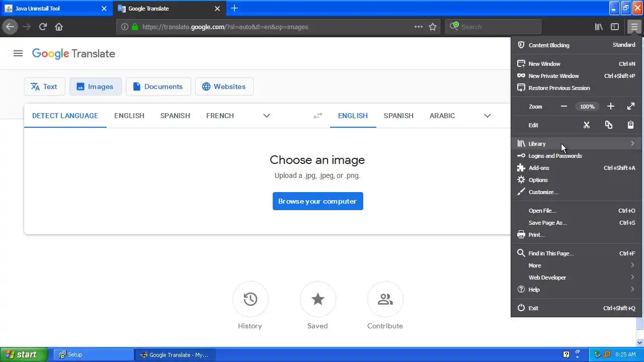Open Content Blocking settings
Image resolution: width=644 pixels, height=362 pixels.
[x=576, y=45]
